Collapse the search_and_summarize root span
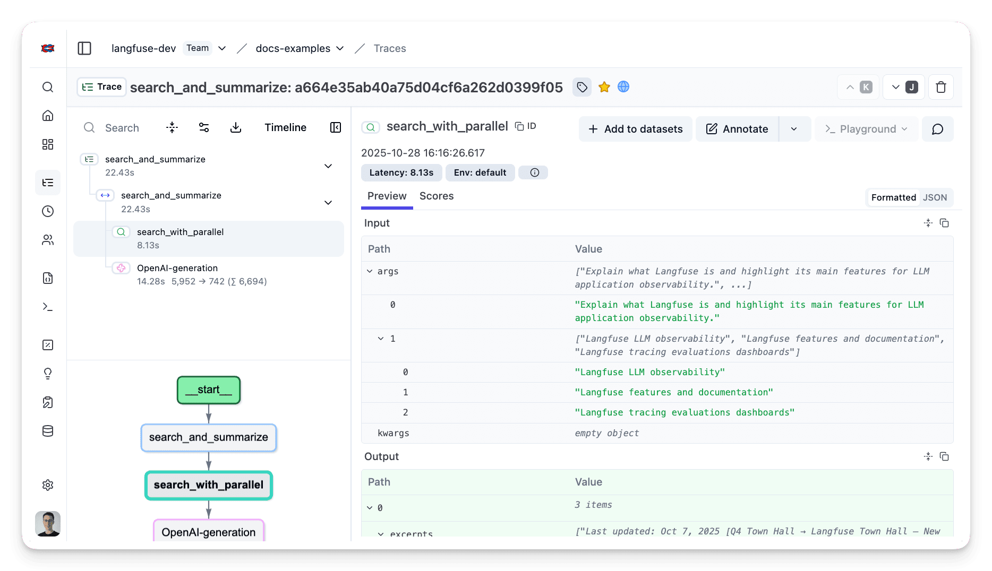Viewport: 992px width, 571px height. coord(328,166)
